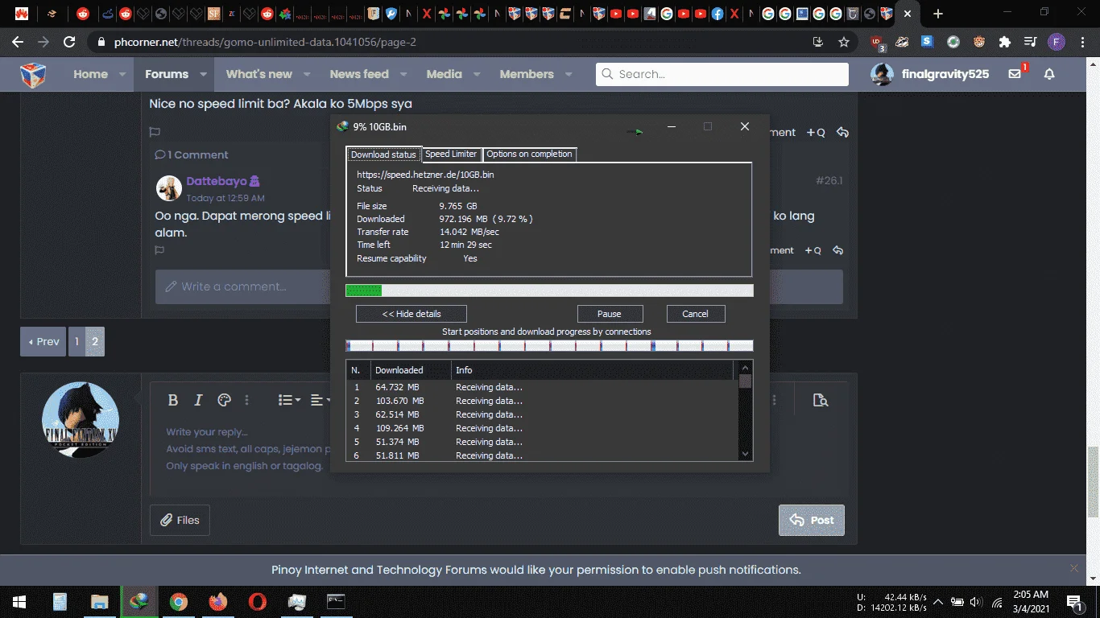Expand the What's new dropdown arrow
This screenshot has height=618, width=1100.
point(307,74)
